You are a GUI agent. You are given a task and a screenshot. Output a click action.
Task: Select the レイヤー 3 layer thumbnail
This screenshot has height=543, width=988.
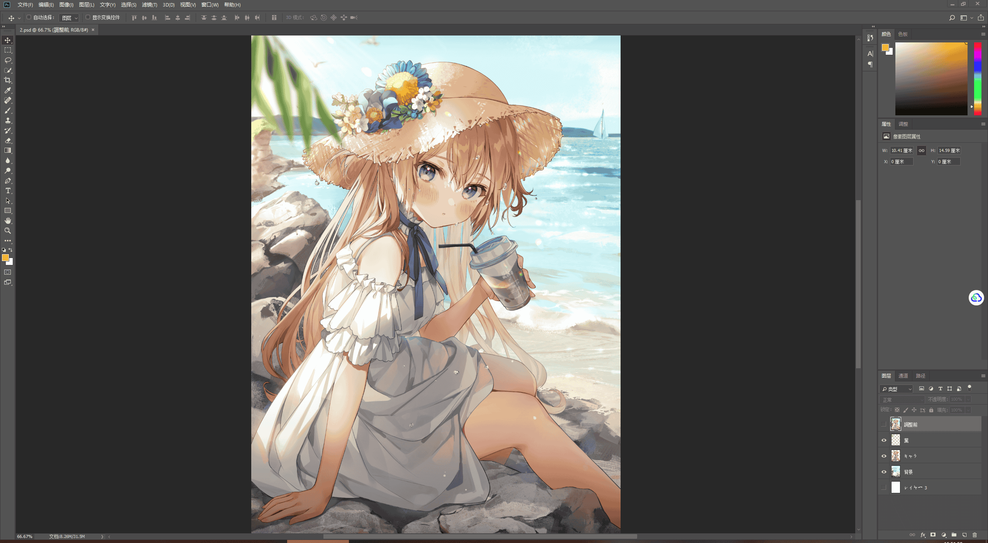895,487
